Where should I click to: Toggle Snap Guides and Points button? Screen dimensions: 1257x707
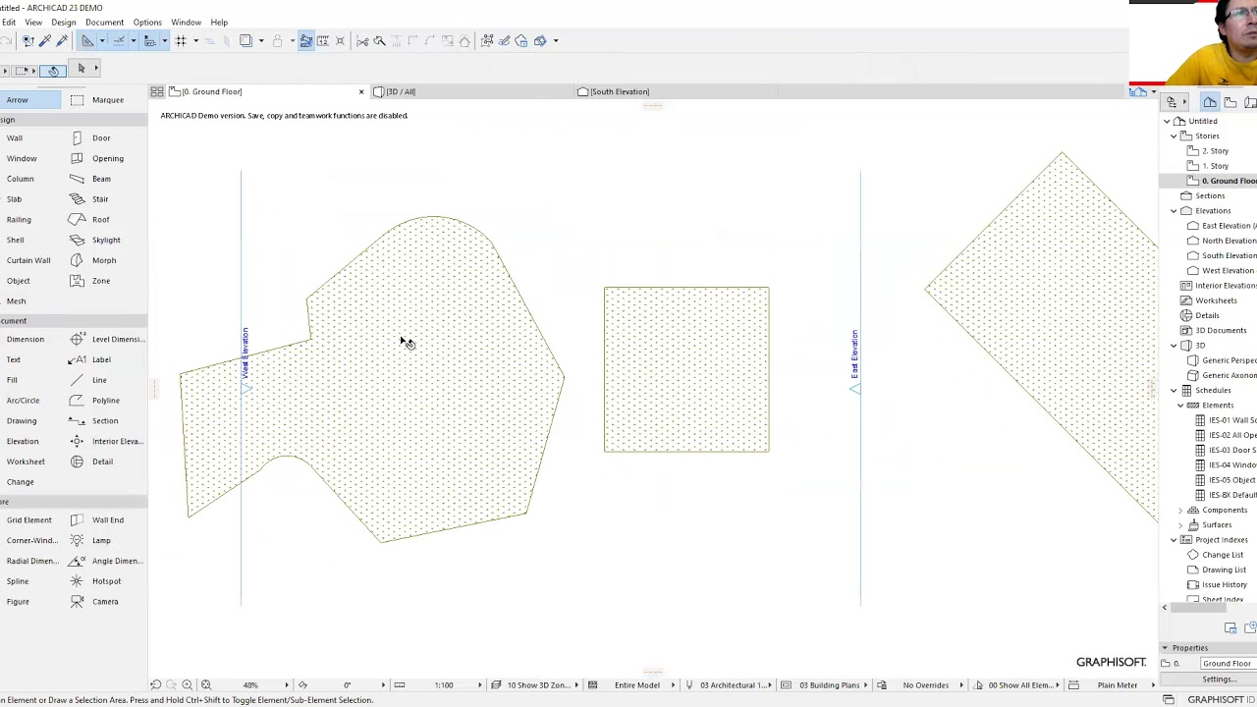pos(119,40)
